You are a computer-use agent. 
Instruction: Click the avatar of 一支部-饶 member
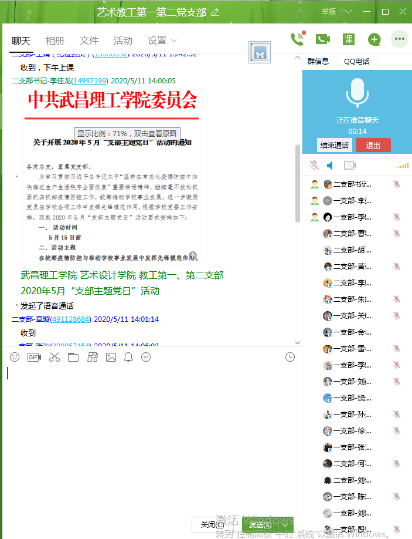pyautogui.click(x=328, y=398)
